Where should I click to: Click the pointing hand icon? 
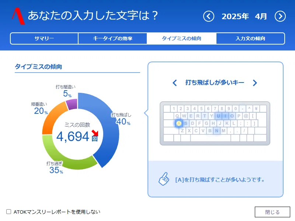click(x=164, y=179)
